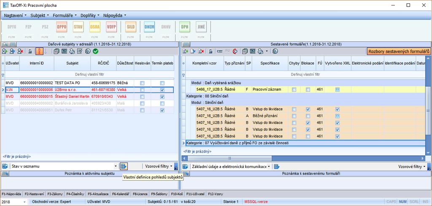Click the DPFO form type icon
The width and height of the screenshot is (432, 206).
(11, 27)
